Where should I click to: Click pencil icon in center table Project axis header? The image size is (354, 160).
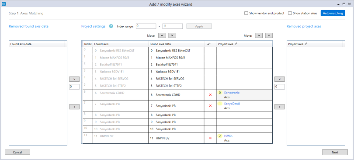(x=236, y=44)
